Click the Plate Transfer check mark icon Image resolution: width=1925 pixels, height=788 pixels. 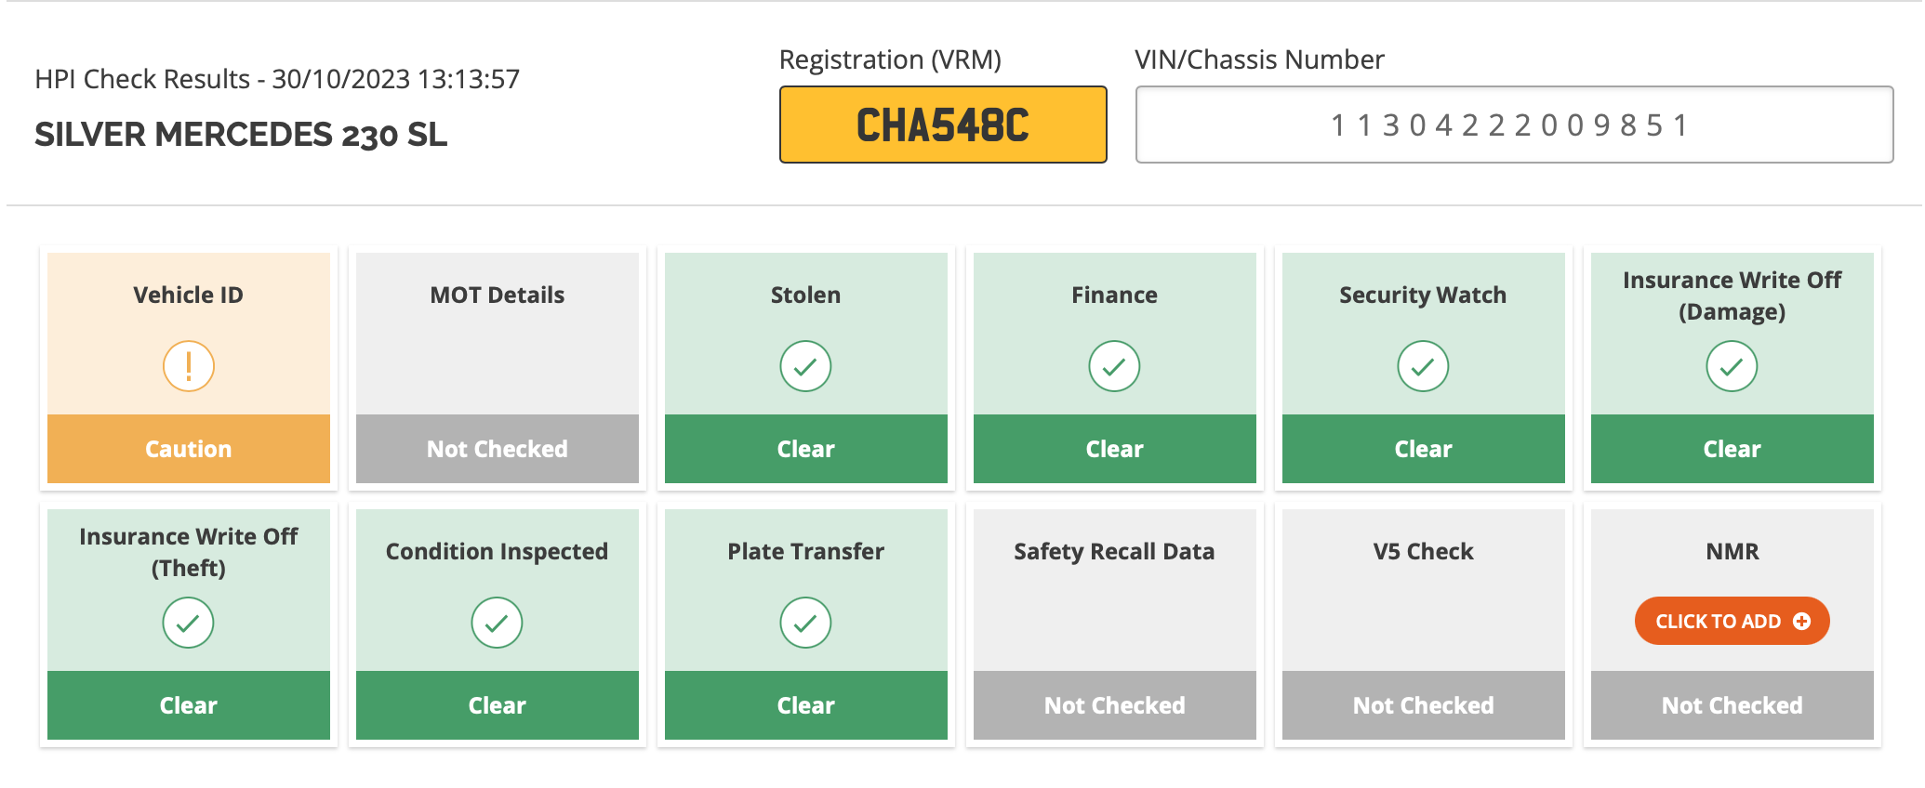pos(805,623)
